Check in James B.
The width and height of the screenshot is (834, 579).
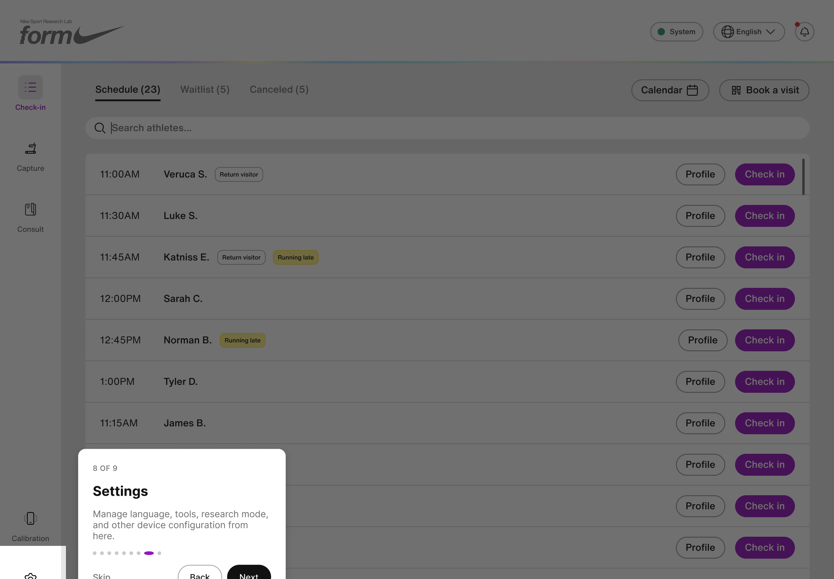coord(764,423)
